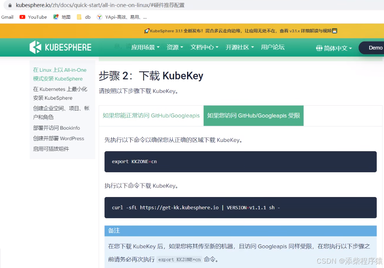Click inline export KKZONE=cn code in note

179,260
